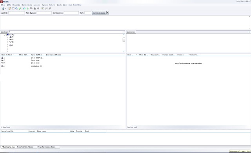Open the Ajuda menu
251x153 pixels.
(x=59, y=5)
